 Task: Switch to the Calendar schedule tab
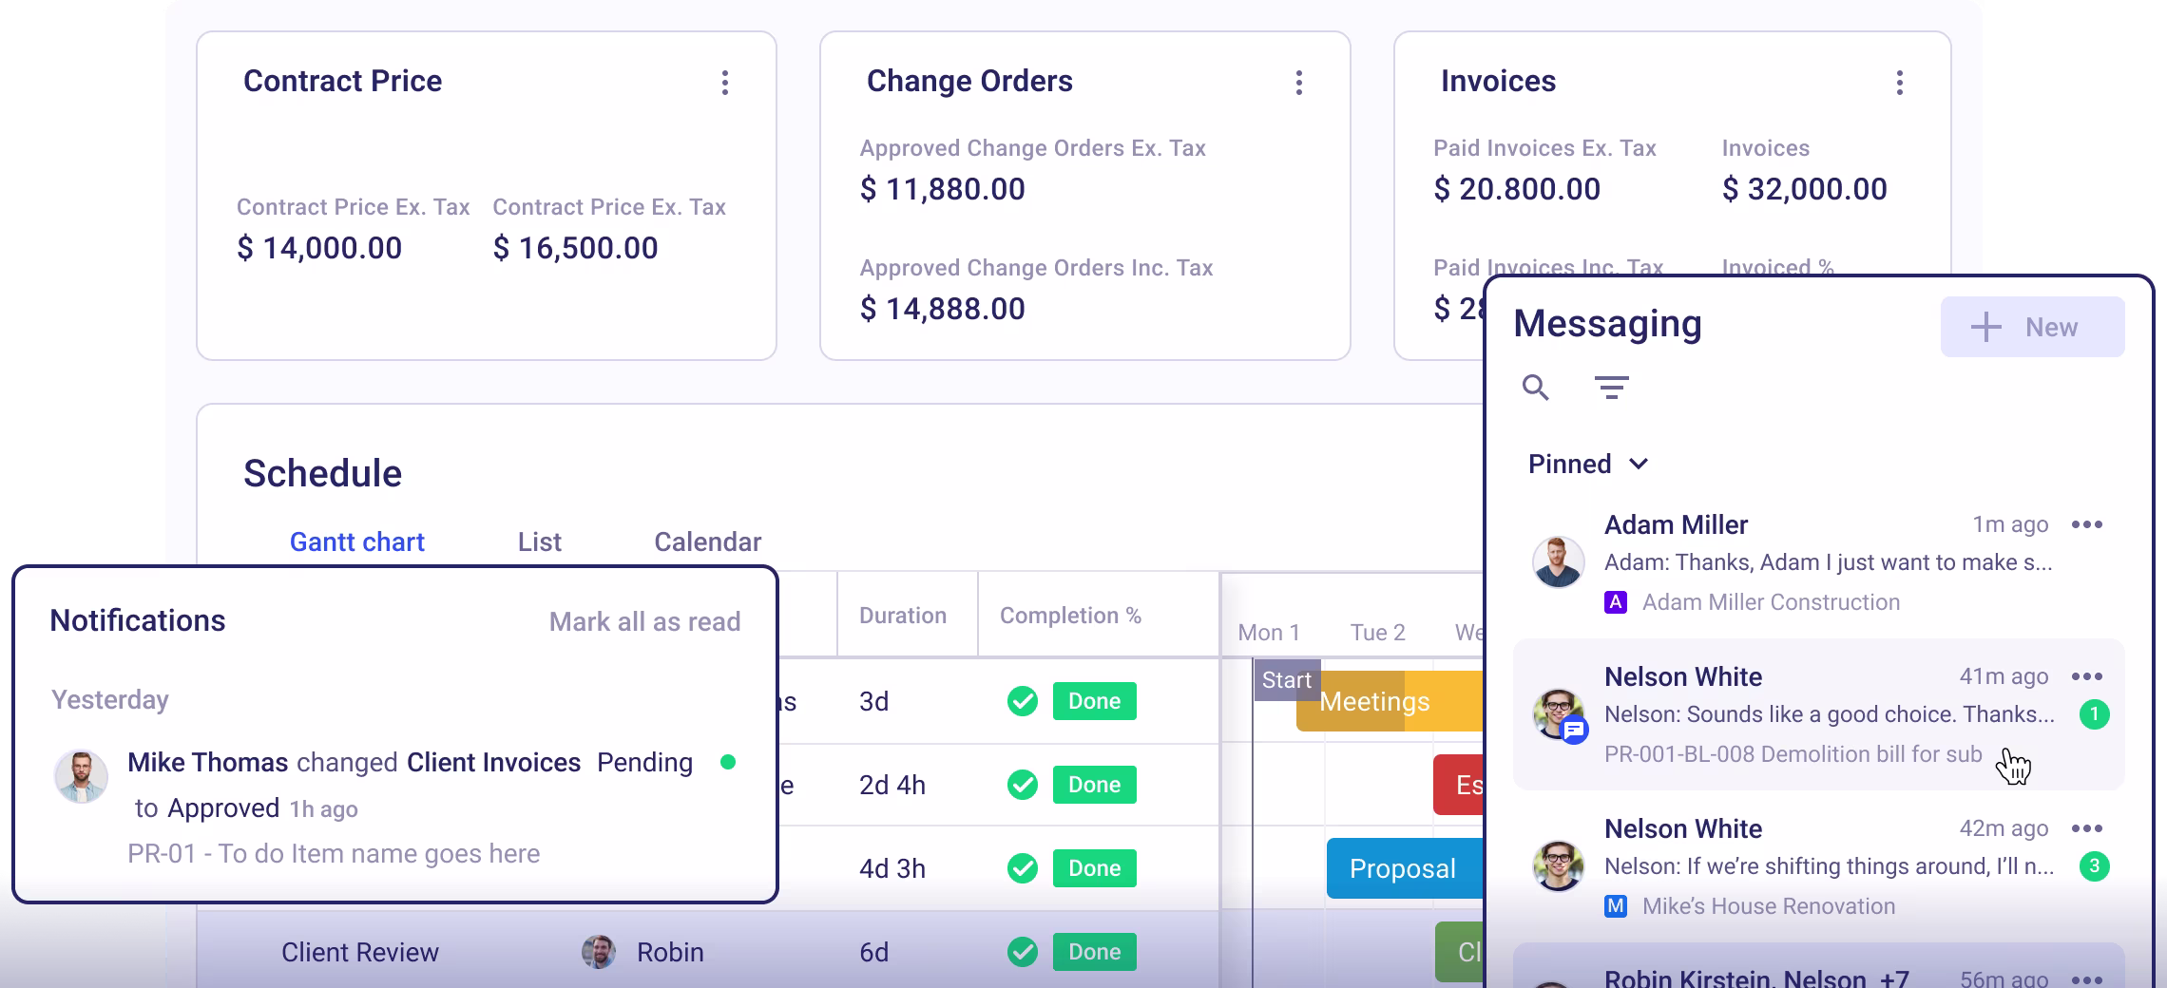coord(708,541)
